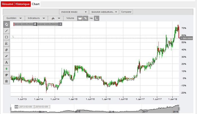Open the Historique tab
The image size is (197, 114).
[22, 4]
